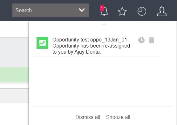Snooze the oppo_13Jan_01 notification via clock icon
The image size is (177, 125).
tap(141, 40)
